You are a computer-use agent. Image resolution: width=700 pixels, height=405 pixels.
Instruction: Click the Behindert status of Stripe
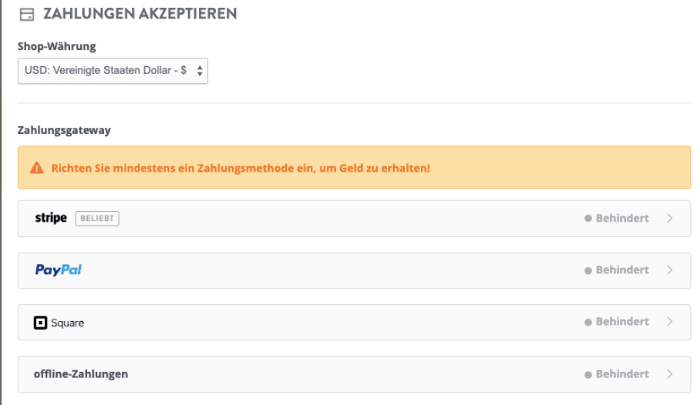pos(622,218)
